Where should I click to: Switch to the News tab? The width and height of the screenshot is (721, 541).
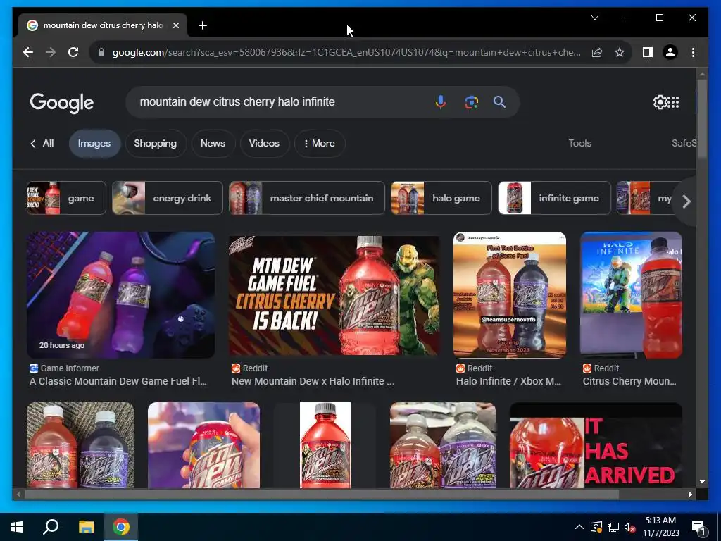click(213, 144)
